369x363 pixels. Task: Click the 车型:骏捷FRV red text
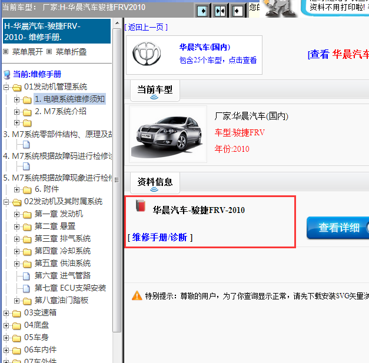tap(240, 132)
